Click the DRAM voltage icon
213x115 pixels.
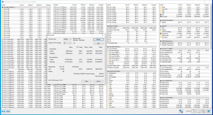pos(161,7)
